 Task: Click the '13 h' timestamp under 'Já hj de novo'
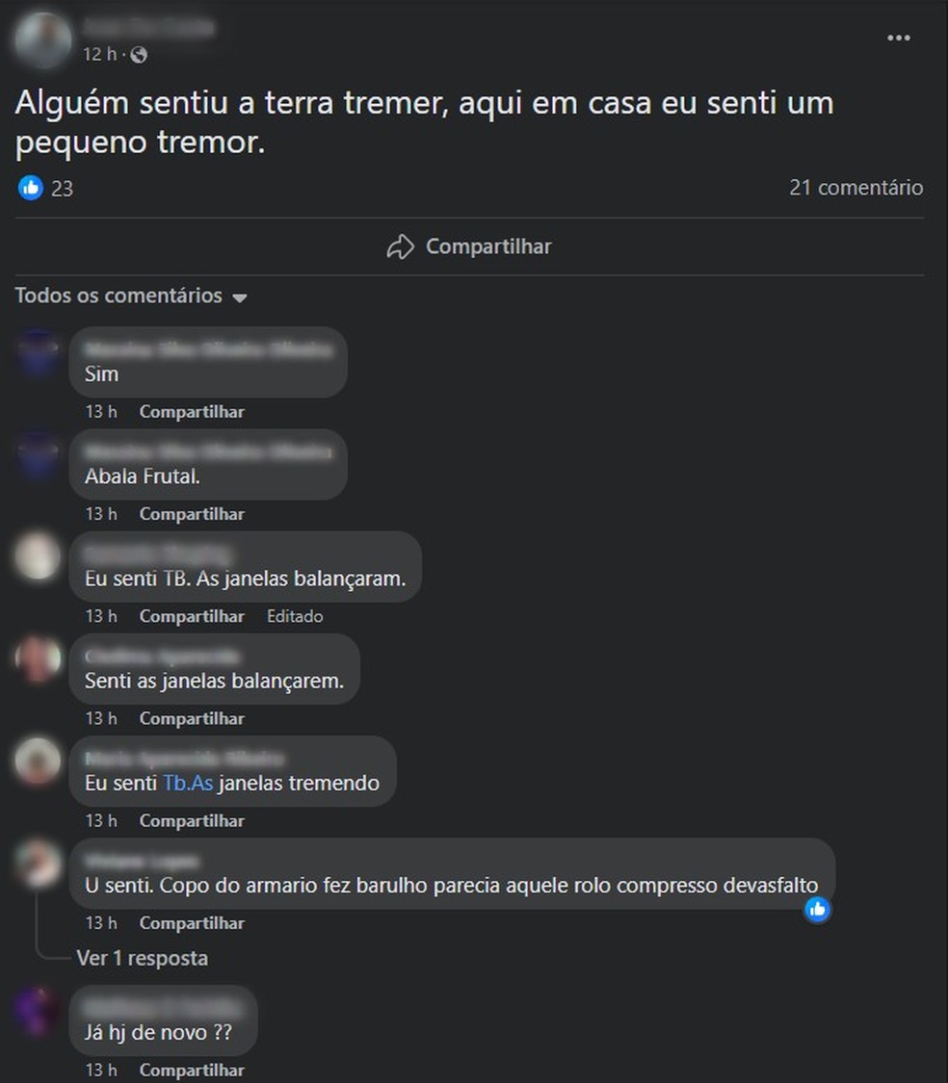click(101, 1070)
